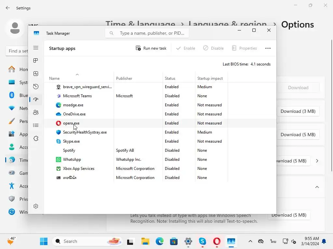Click the Xbox App Services row icon
The width and height of the screenshot is (333, 249).
click(x=59, y=169)
